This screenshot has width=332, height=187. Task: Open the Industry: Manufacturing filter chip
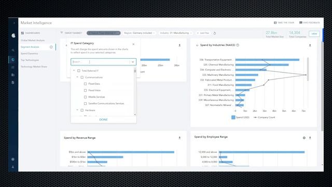tap(175, 33)
